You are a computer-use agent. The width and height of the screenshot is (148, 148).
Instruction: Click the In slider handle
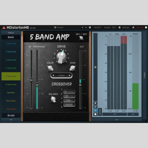pos(31,79)
